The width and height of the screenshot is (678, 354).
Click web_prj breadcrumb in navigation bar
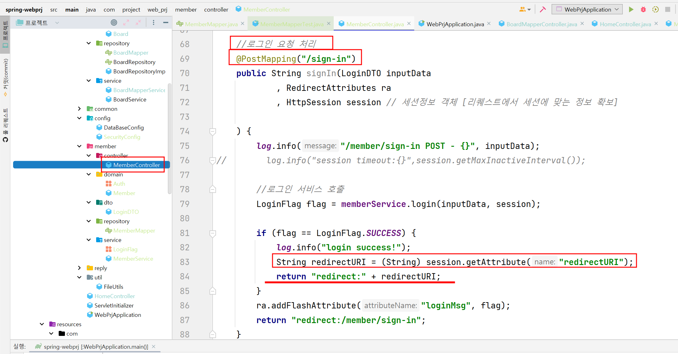(157, 9)
